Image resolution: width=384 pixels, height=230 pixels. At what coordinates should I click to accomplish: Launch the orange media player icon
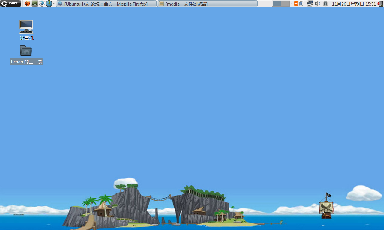click(28, 4)
